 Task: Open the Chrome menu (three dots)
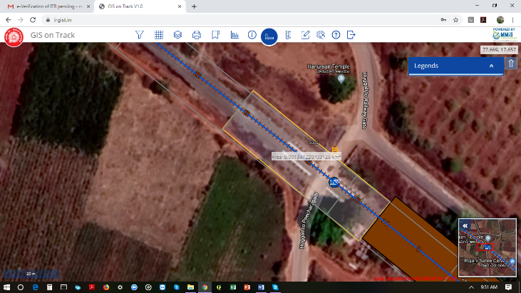(512, 20)
